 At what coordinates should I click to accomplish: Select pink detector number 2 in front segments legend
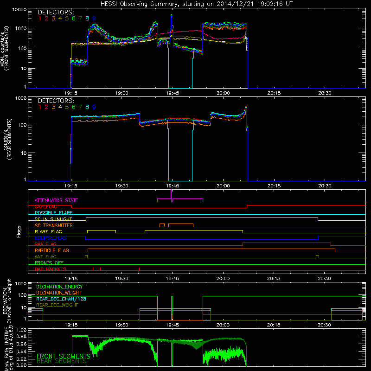[47, 19]
